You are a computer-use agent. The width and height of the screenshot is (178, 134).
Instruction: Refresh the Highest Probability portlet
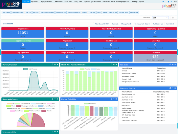(111, 99)
